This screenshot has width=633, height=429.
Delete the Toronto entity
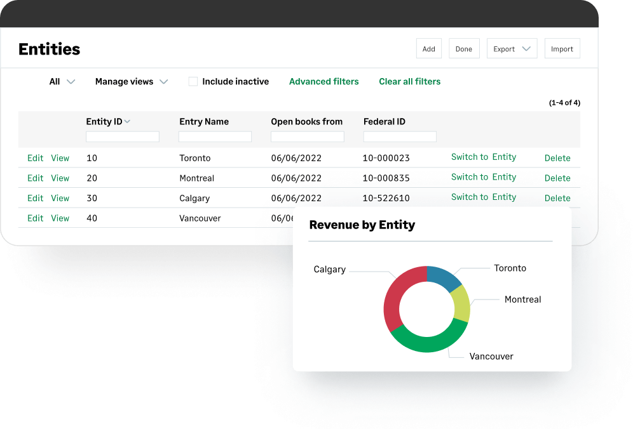point(557,158)
